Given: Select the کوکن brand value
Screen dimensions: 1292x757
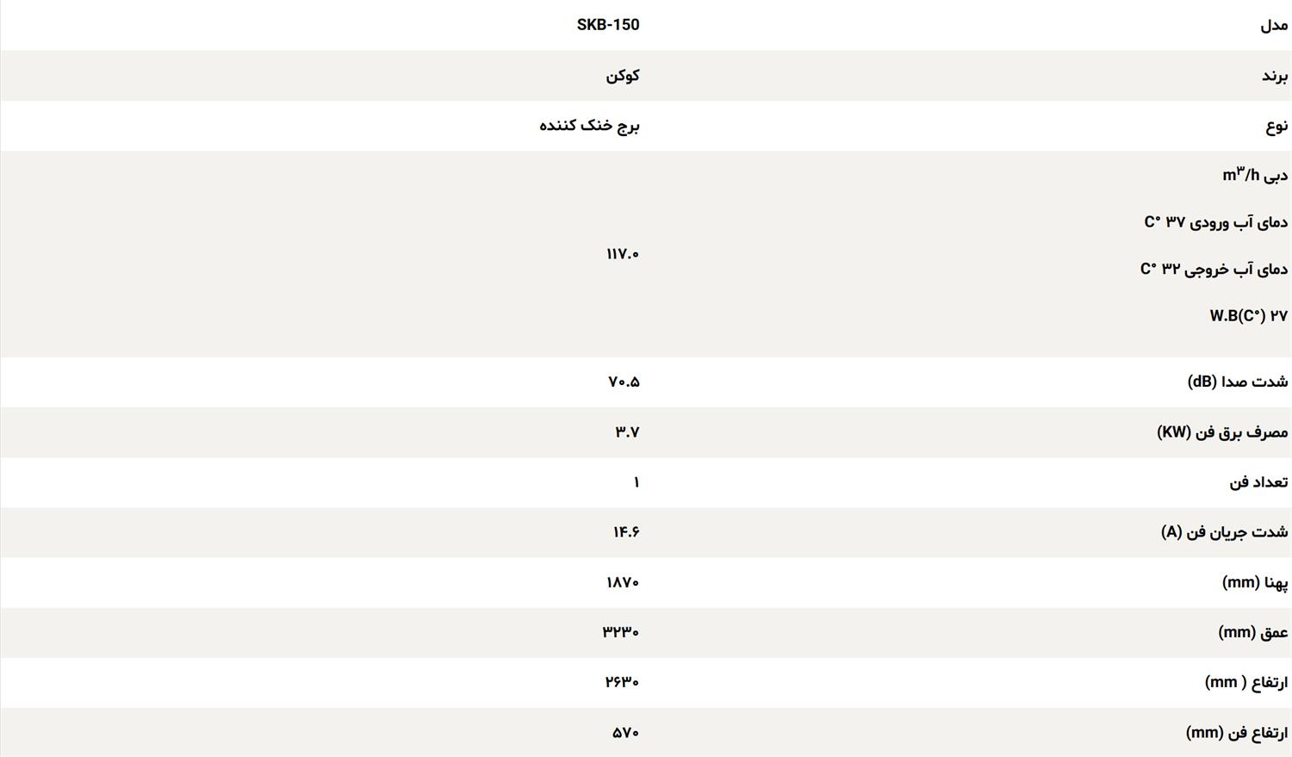Looking at the screenshot, I should [x=623, y=76].
